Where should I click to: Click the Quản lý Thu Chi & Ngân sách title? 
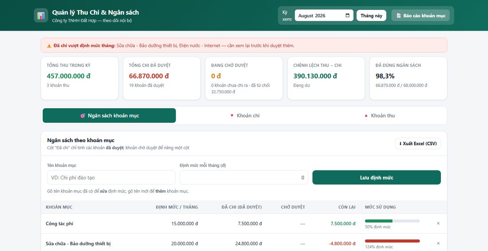[95, 12]
